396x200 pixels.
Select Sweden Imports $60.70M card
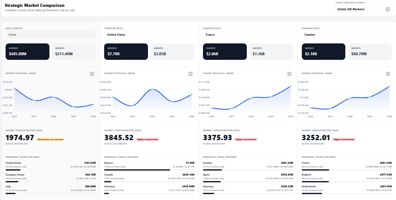pos(370,51)
